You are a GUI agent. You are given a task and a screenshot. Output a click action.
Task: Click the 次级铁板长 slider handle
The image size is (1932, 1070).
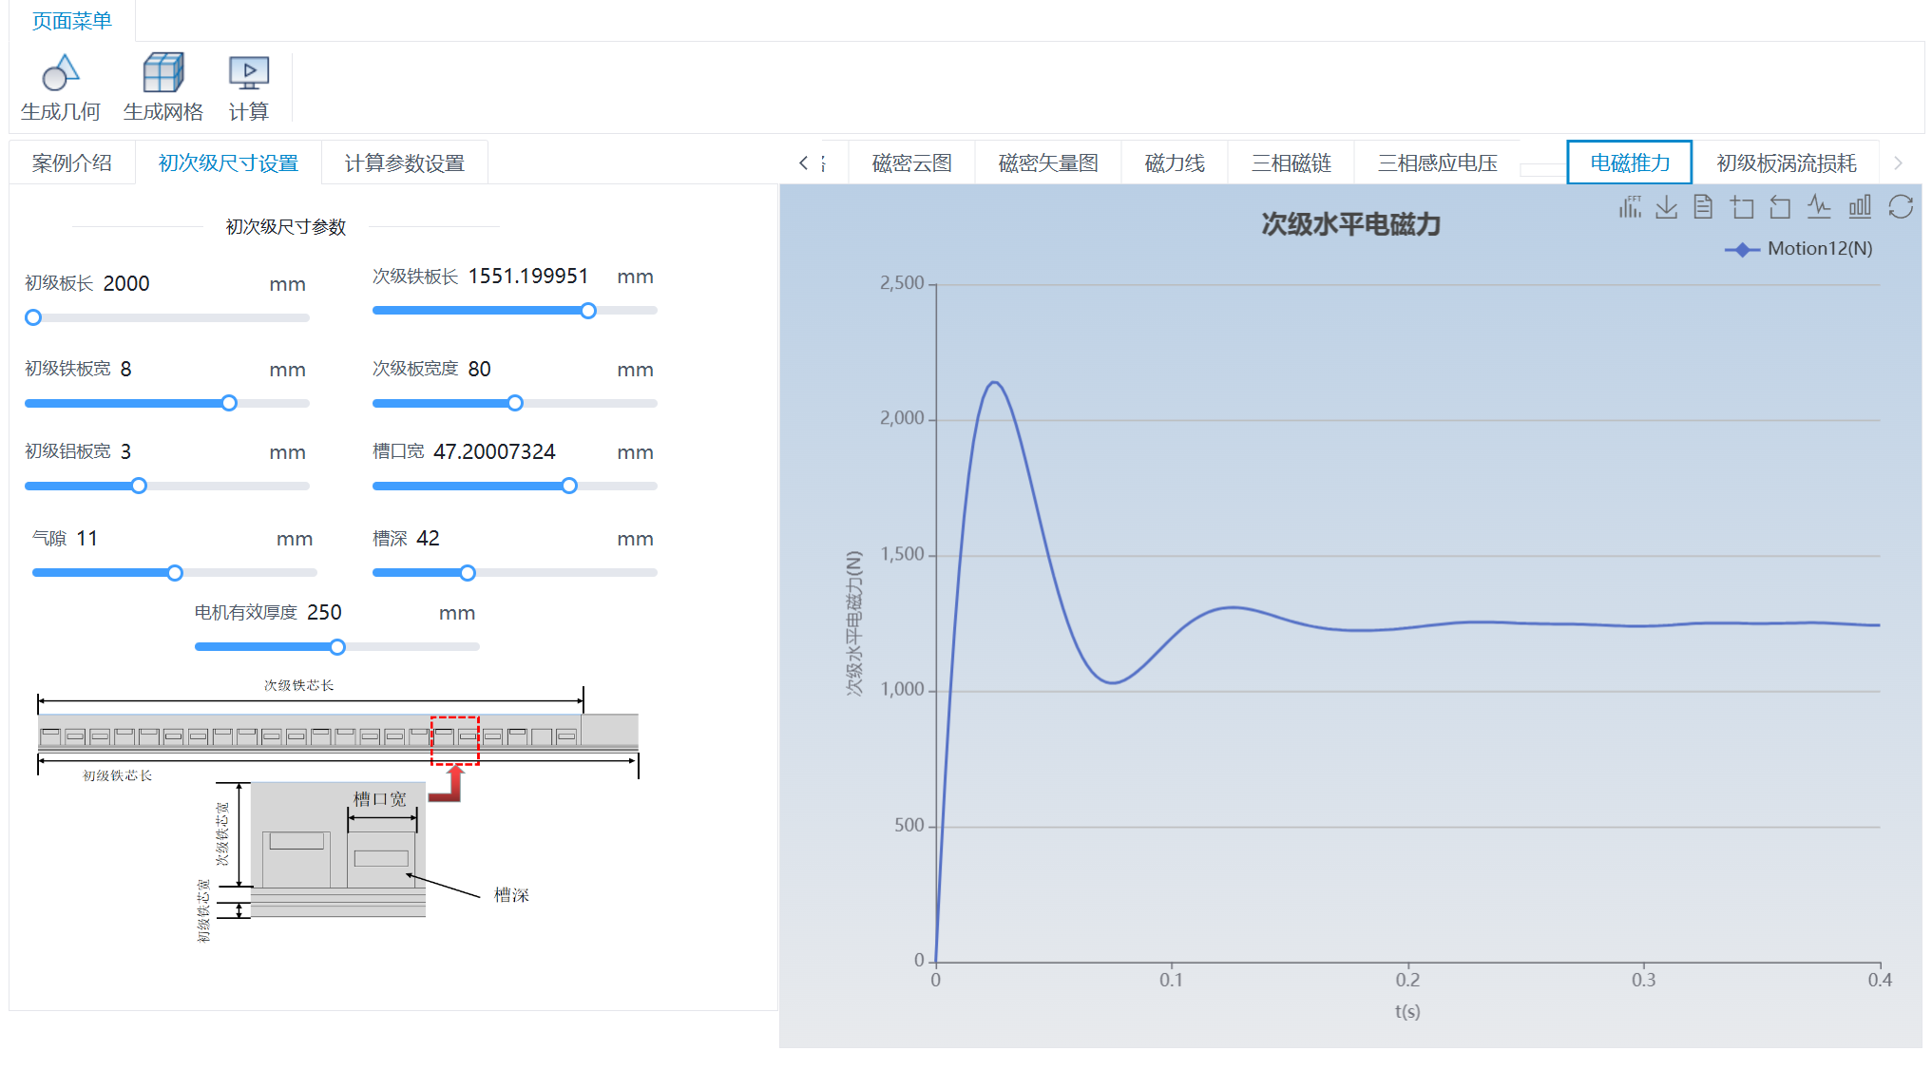pos(588,311)
